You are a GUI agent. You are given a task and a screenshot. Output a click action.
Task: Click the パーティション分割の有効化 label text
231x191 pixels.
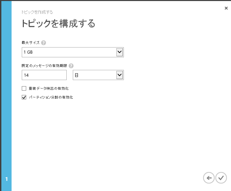click(x=51, y=97)
